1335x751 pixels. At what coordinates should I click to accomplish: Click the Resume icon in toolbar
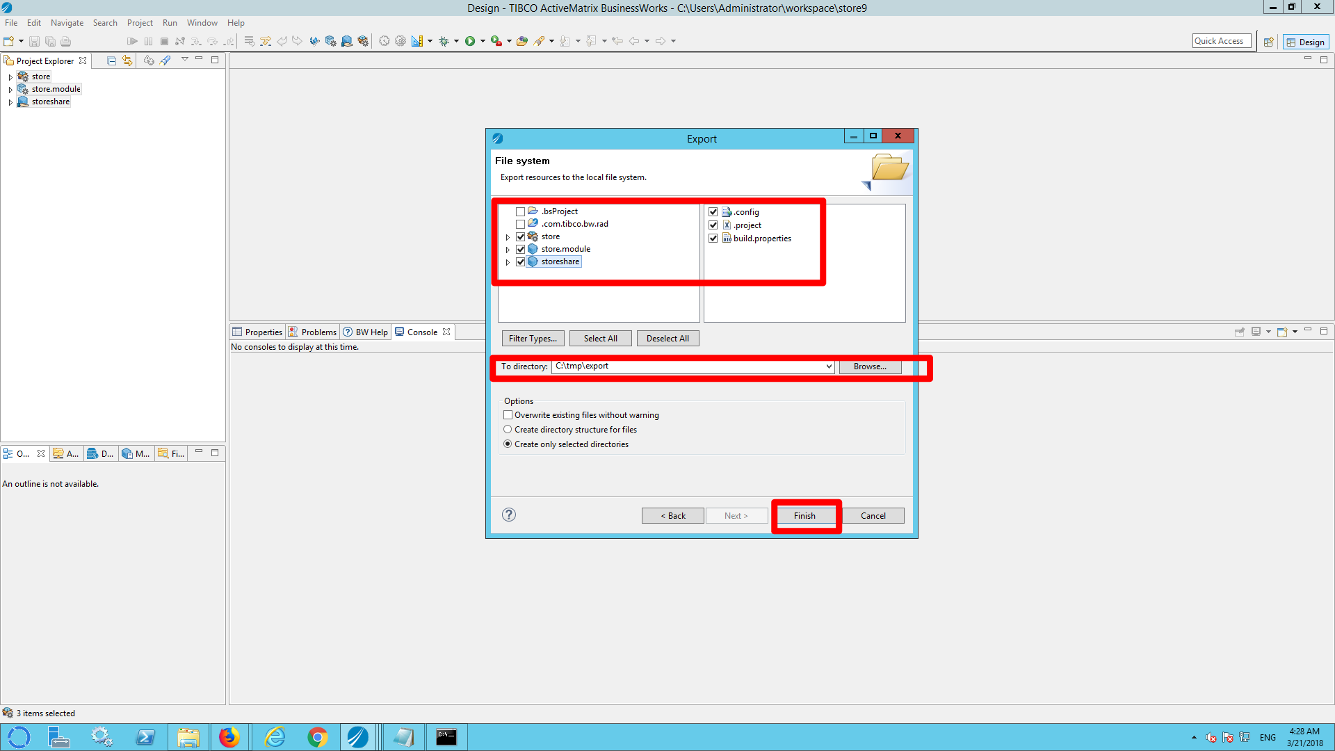pyautogui.click(x=132, y=41)
